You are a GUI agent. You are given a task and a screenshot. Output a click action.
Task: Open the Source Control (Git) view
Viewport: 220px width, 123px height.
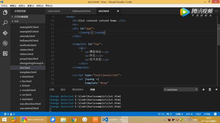pyautogui.click(x=5, y=33)
